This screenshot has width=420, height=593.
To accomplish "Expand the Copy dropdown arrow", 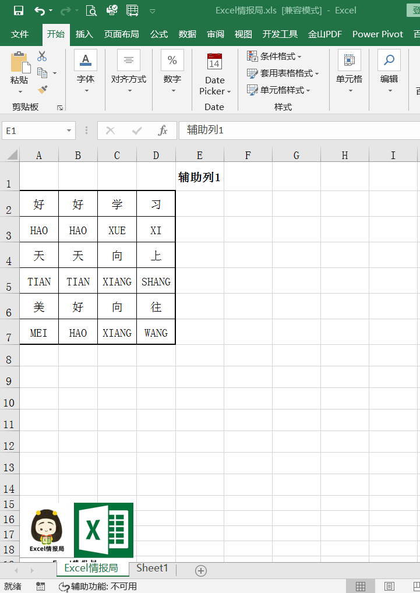I will pyautogui.click(x=54, y=73).
